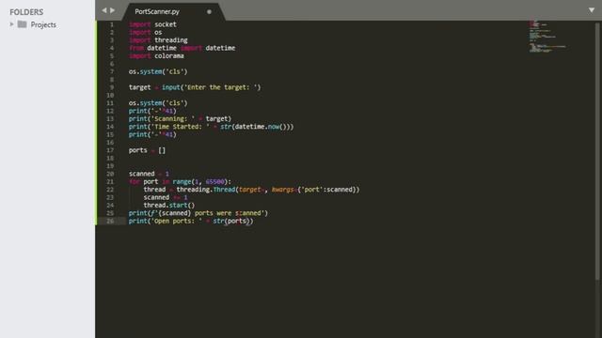The height and width of the screenshot is (338, 602).
Task: Click the 'scanned = 1' line
Action: (149, 174)
